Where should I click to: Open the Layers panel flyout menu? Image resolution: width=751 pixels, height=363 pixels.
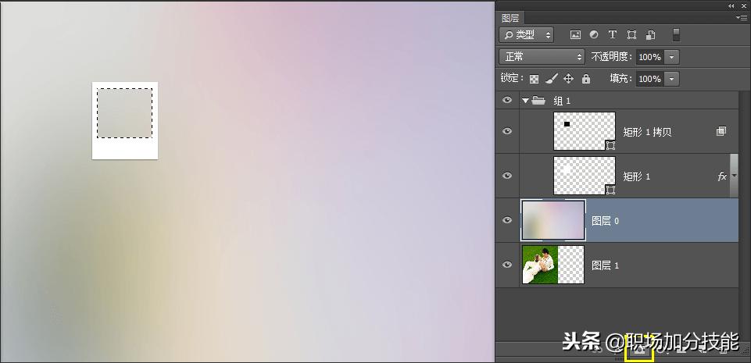741,18
